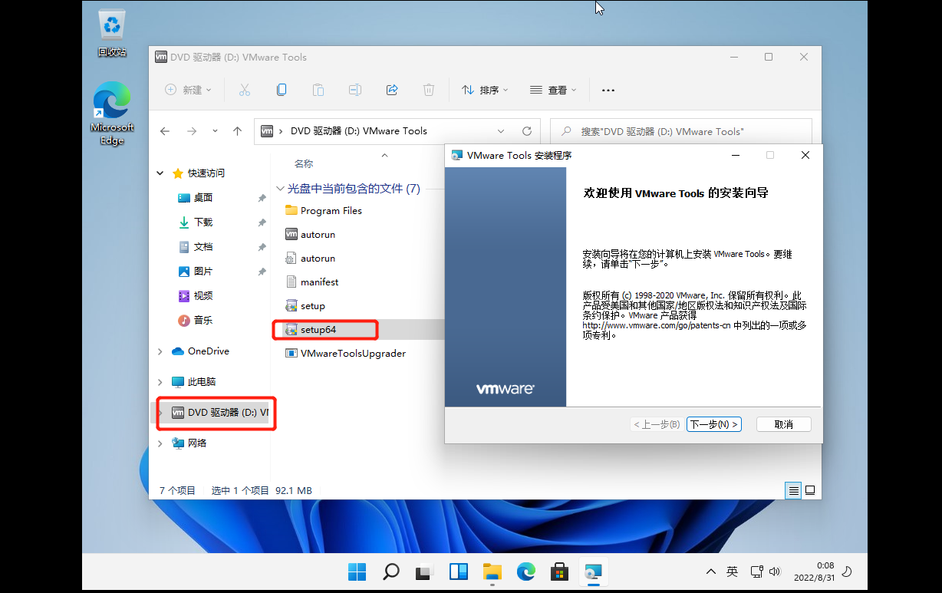Select the autorun settings file with gear icon

click(310, 259)
